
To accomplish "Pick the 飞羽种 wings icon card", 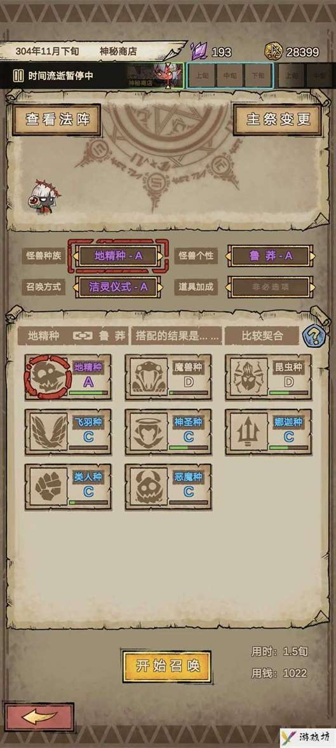I will coord(68,432).
